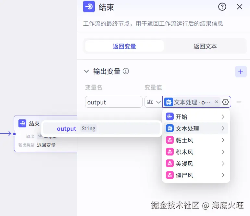250x216 pixels.
Task: Switch to the 返回文本 tab
Action: point(205,46)
